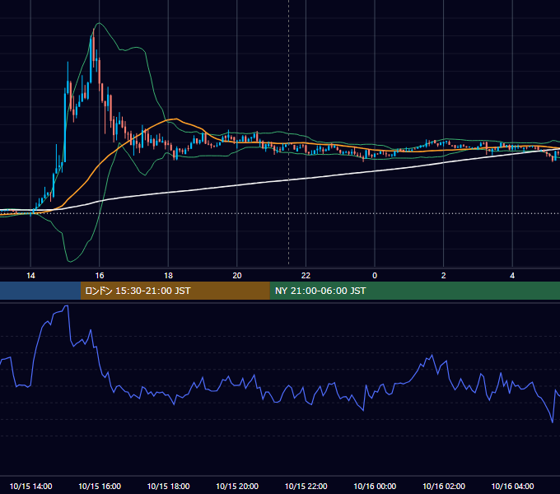Click the 10/15 18:00 date label
This screenshot has height=494, width=560.
168,486
